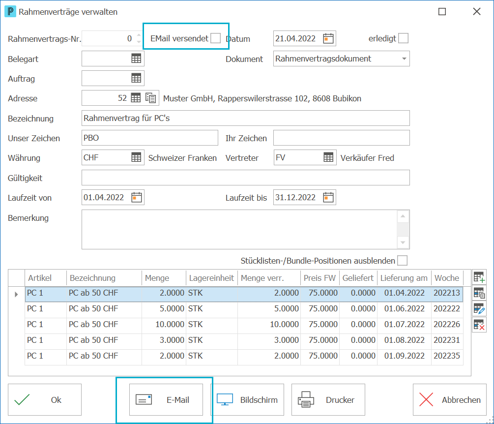The height and width of the screenshot is (424, 494).
Task: Open the Laufzeit bis calendar picker
Action: coord(328,197)
